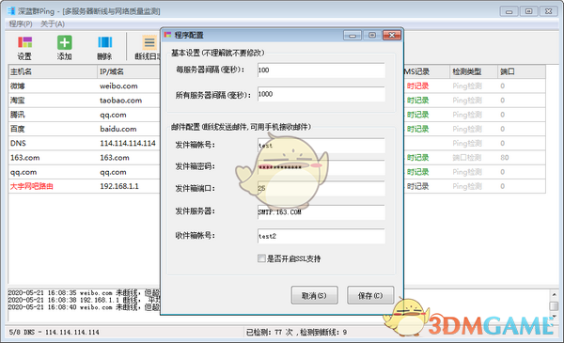Click status bar text 5/8 DNS - 114.114.114.114
The width and height of the screenshot is (564, 343).
click(x=54, y=332)
